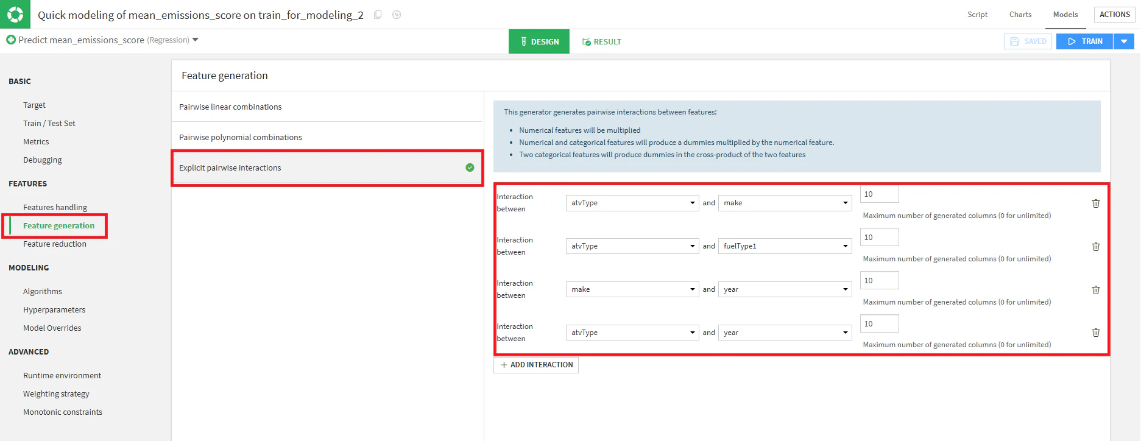Click the green icon beside Predict mean_emissions_score
Viewport: 1141px width, 441px height.
(11, 40)
